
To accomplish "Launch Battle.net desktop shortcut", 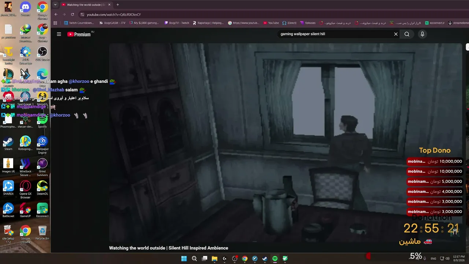I will (8, 210).
